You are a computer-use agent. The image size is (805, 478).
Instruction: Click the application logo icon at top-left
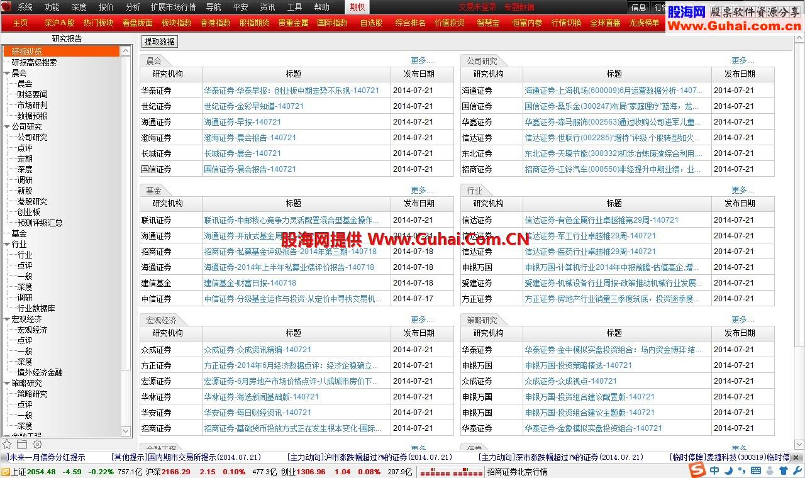[6, 7]
